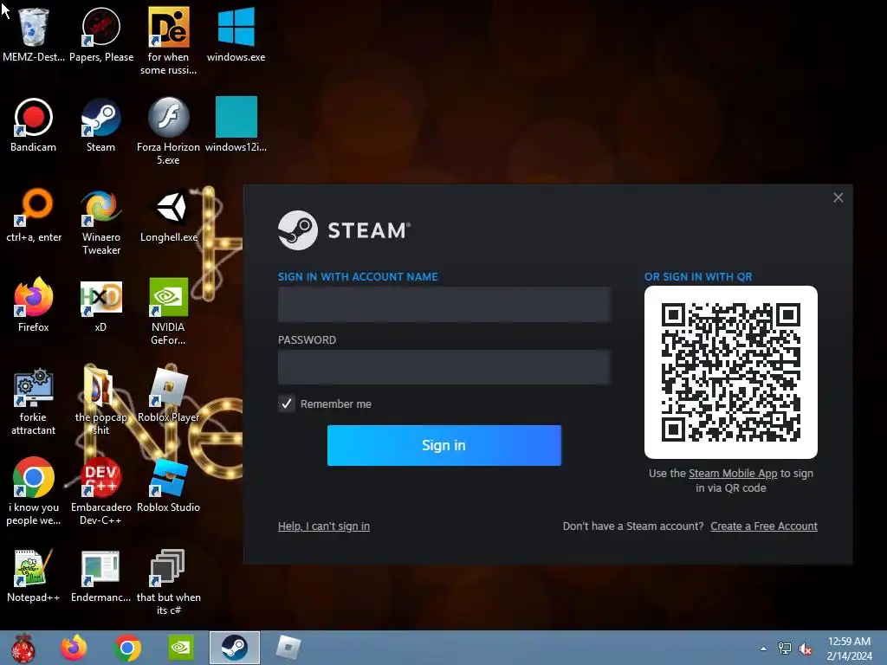
Task: Launch Embarcadero Dev-C++ from the desktop
Action: point(100,491)
